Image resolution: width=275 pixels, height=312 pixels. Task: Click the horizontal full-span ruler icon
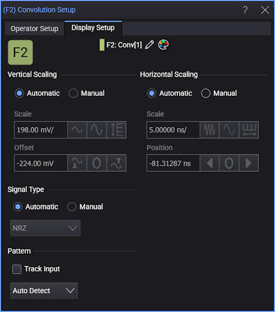click(x=249, y=130)
